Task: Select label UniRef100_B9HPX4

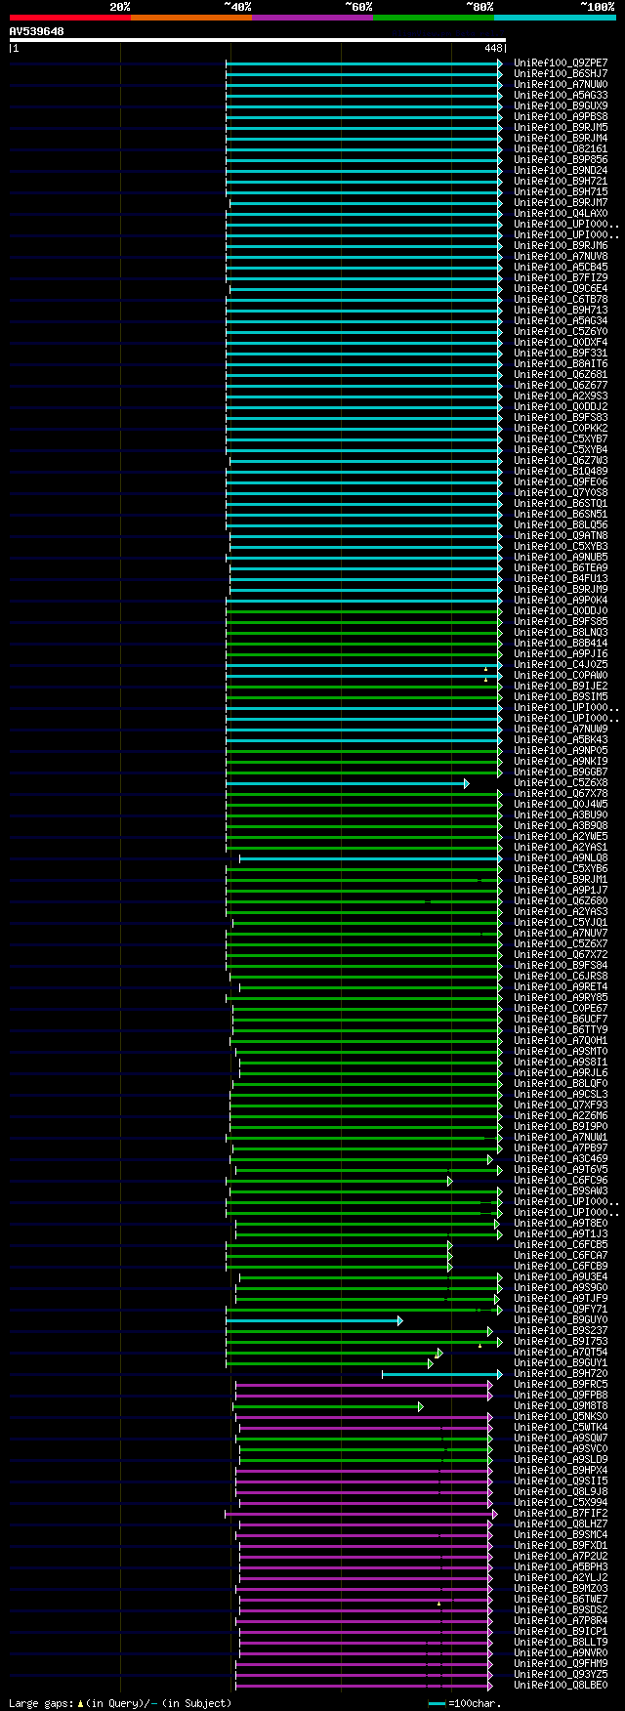Action: point(561,1470)
